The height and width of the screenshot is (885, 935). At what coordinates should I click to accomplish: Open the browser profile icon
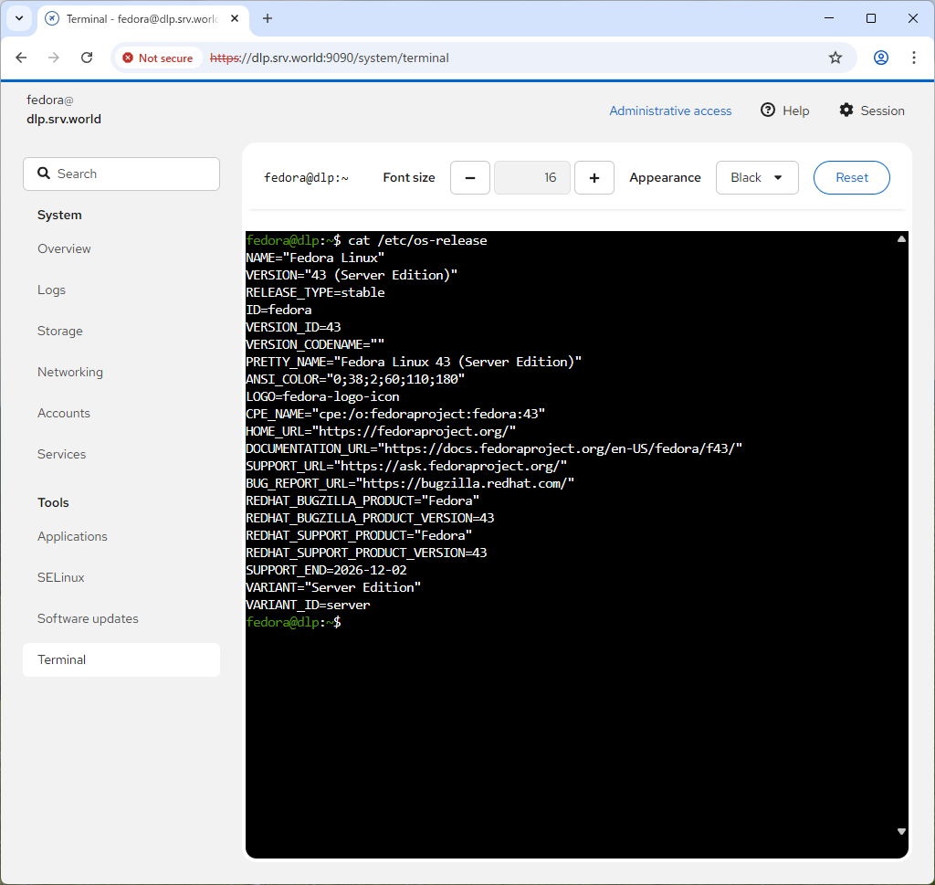(x=880, y=58)
